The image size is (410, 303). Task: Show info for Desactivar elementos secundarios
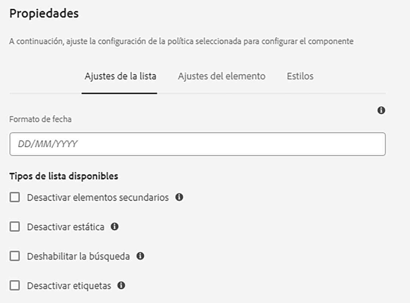tap(179, 197)
